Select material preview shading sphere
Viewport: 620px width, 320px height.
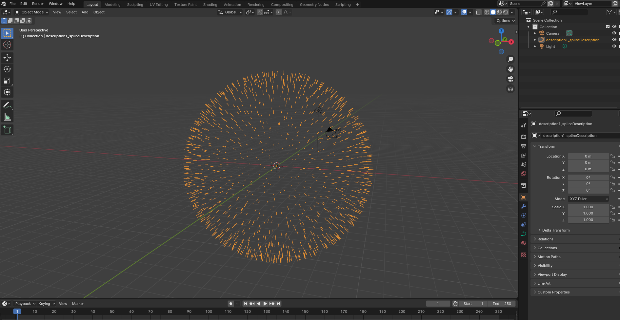[x=499, y=12]
